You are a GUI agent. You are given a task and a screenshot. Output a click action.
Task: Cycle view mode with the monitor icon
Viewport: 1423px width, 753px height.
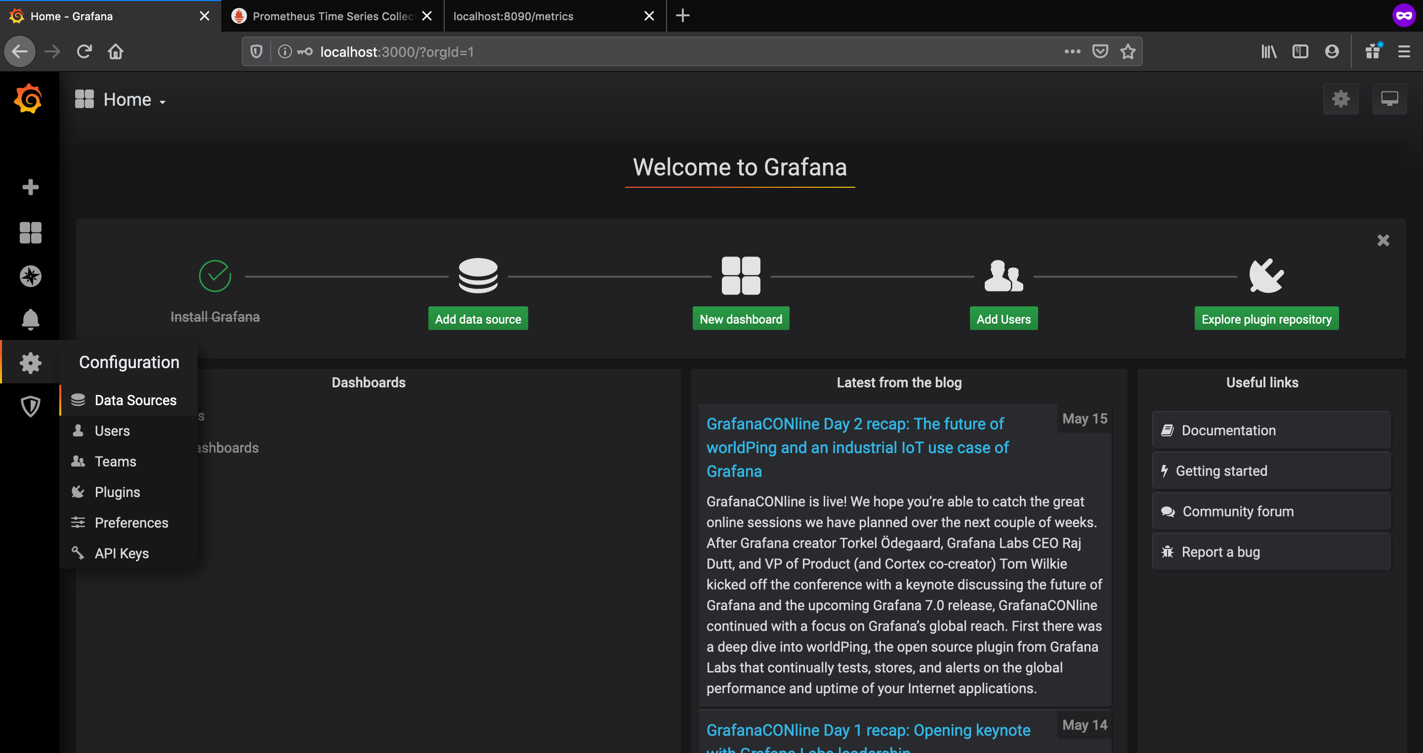click(1389, 99)
